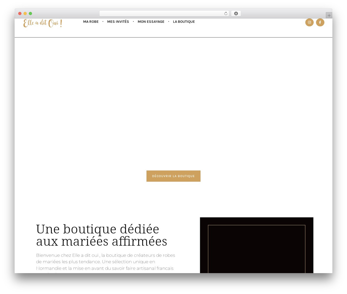Click the Elle a dit Oui logo
Viewport: 347px width, 294px height.
coord(43,23)
